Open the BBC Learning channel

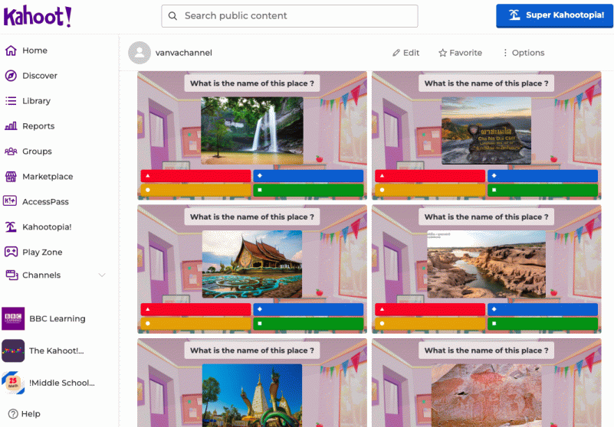57,319
